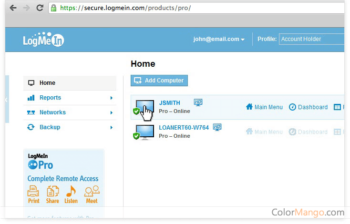This screenshot has width=350, height=224.
Task: Select Home in the left sidebar
Action: point(70,83)
